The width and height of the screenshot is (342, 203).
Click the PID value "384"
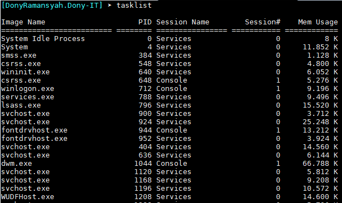click(x=145, y=55)
